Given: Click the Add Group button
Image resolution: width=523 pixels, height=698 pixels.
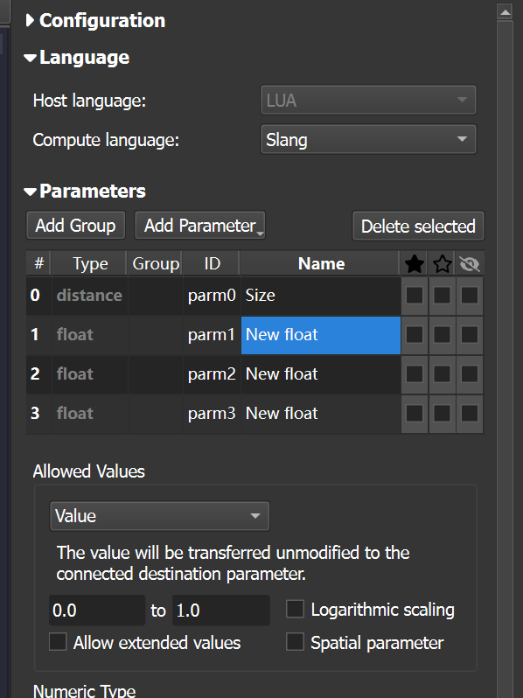Looking at the screenshot, I should (x=76, y=226).
